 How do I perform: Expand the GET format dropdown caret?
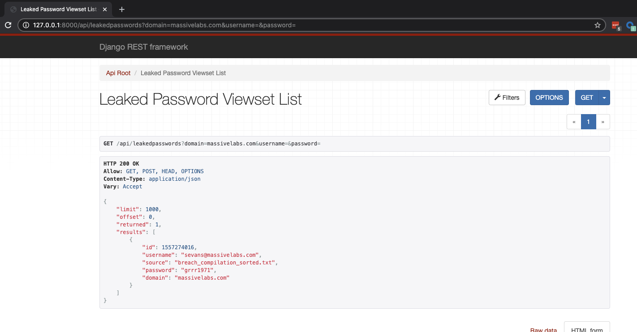coord(604,98)
